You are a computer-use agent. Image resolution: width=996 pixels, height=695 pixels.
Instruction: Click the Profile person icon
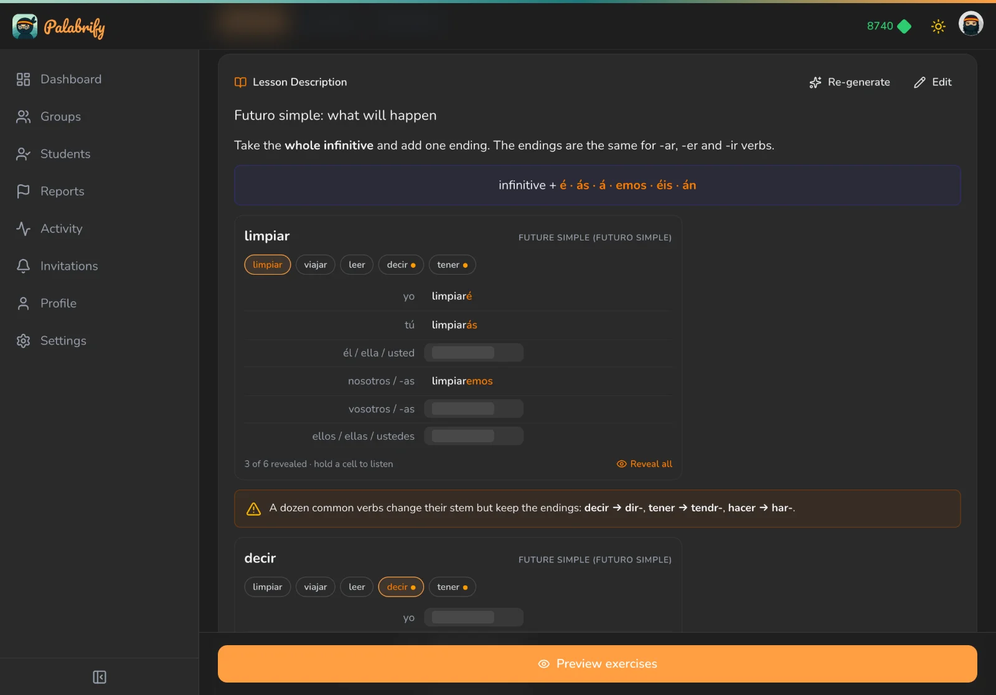pos(23,303)
